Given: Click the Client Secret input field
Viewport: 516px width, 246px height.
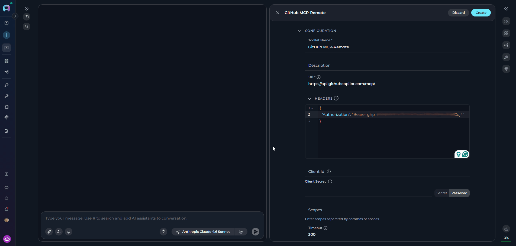Looking at the screenshot, I should click(x=369, y=193).
